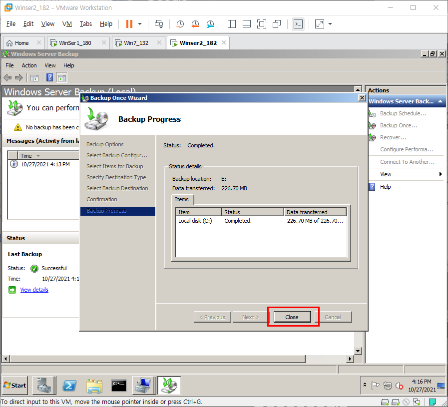Open the snapshot manager icon
The width and height of the screenshot is (448, 407).
pos(210,24)
